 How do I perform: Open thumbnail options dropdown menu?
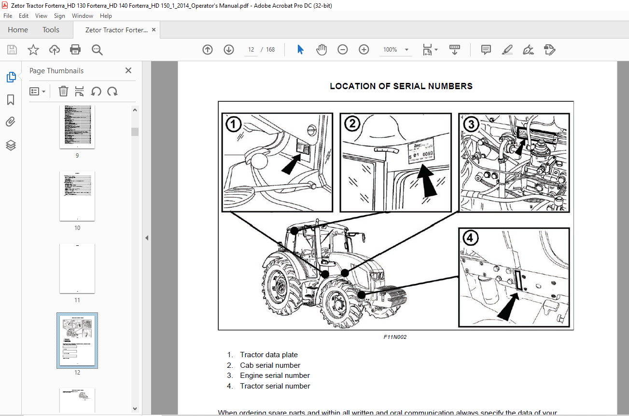[37, 91]
